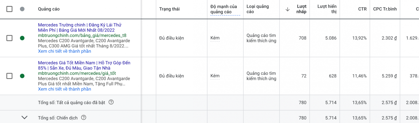Viewport: 419px width, 123px height.
Task: Open Xem chi tiết về thành phần for second ad
Action: pyautogui.click(x=64, y=89)
